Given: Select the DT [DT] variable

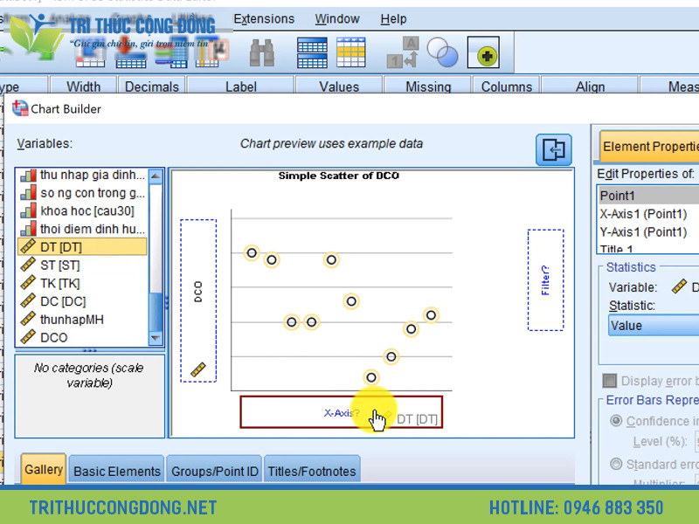Looking at the screenshot, I should (x=83, y=246).
